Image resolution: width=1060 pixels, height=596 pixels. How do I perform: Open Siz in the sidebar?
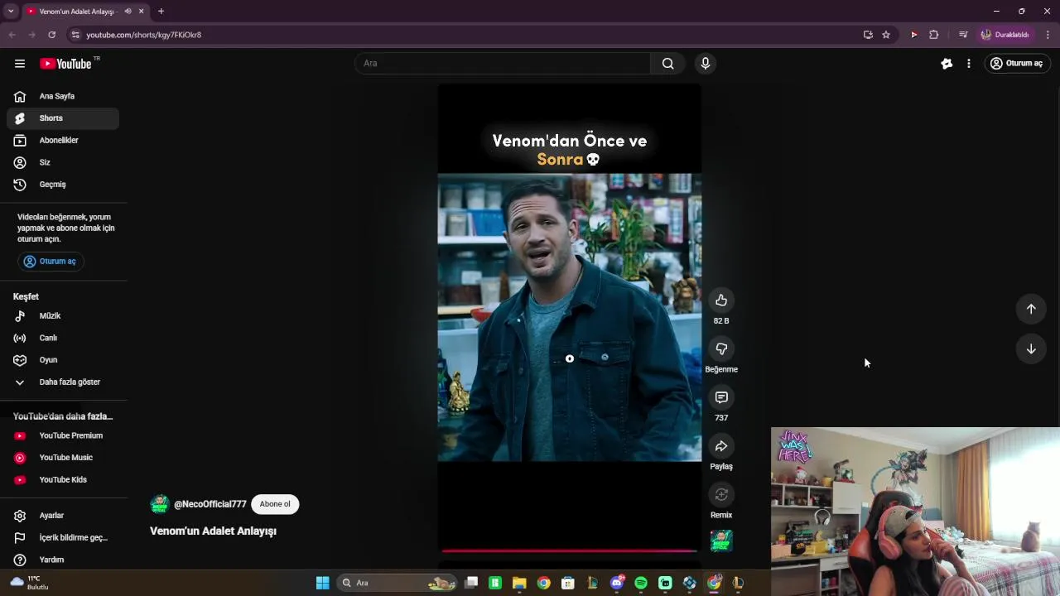[63, 162]
